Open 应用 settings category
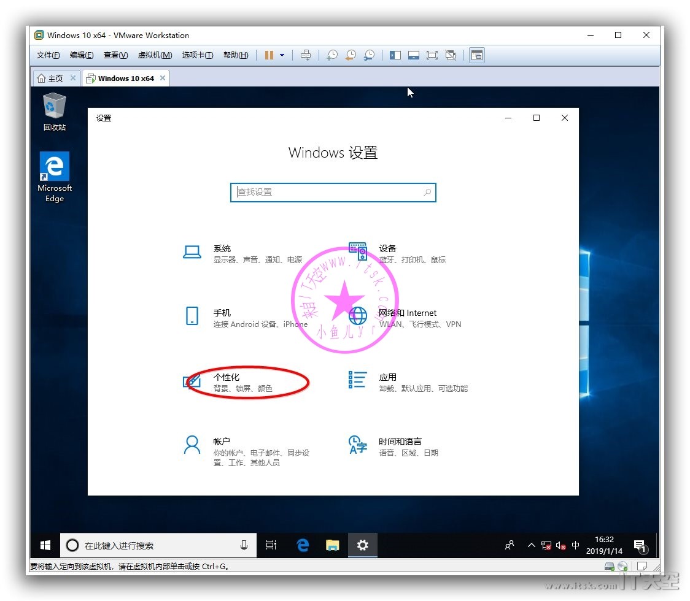 click(x=408, y=383)
